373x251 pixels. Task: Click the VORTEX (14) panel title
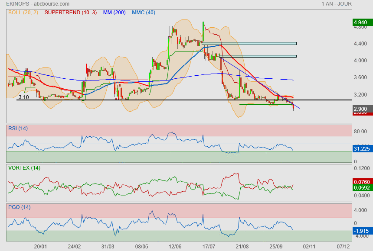[24, 168]
